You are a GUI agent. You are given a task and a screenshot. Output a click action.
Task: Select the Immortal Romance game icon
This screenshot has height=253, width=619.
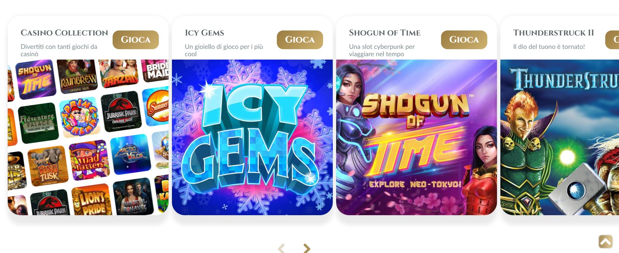133,197
